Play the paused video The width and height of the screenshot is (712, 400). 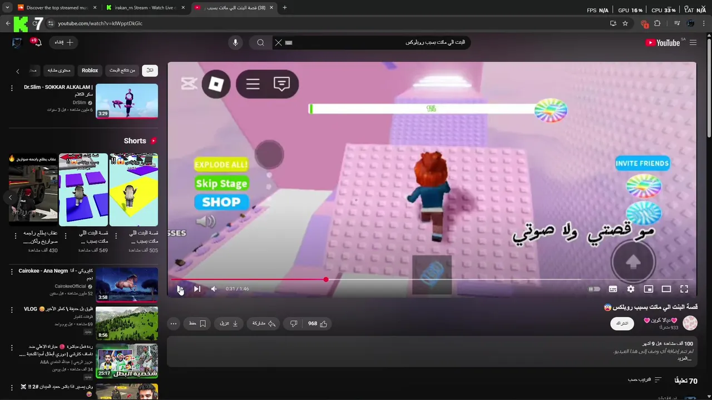(x=180, y=289)
